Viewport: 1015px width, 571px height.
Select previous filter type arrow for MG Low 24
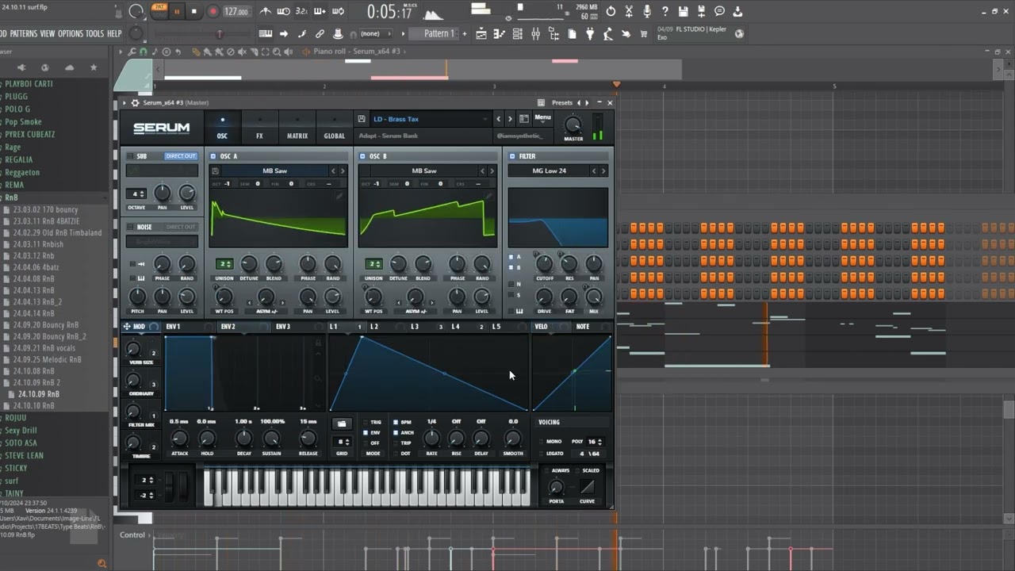[x=593, y=171]
